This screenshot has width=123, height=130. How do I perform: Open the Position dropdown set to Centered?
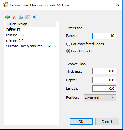(x=100, y=98)
